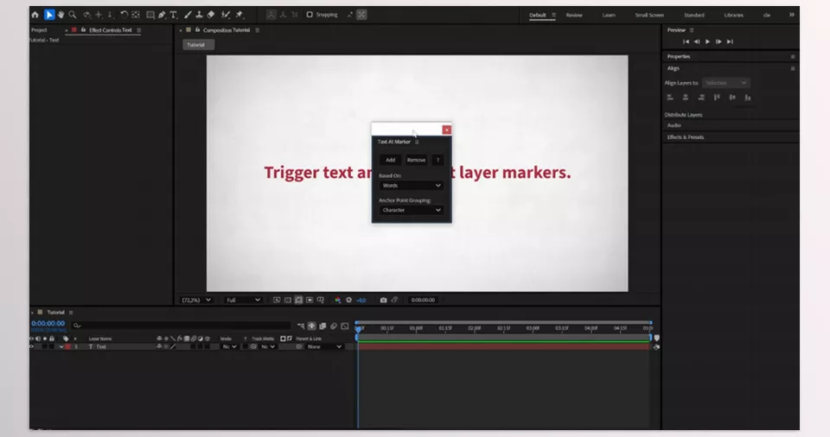Open the Based On Words dropdown
The width and height of the screenshot is (830, 437).
click(412, 186)
